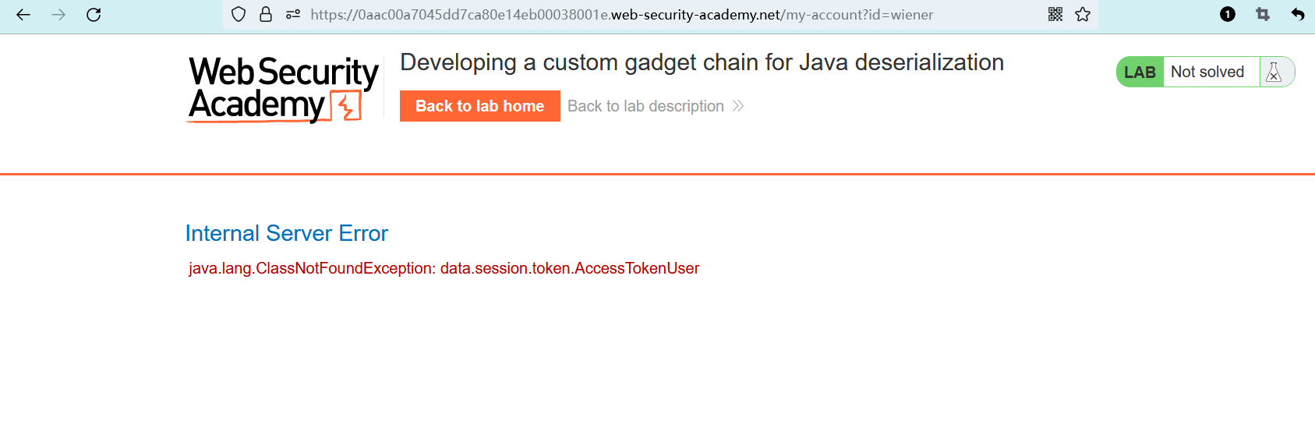Click the ClassNotFoundException error message
Screen dimensions: 1315x442
444,268
